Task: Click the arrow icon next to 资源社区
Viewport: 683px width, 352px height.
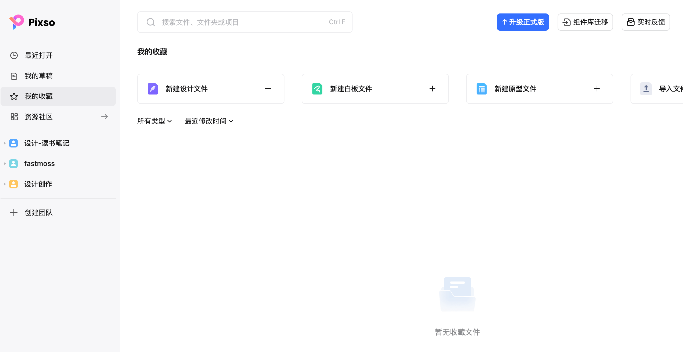Action: click(x=104, y=117)
